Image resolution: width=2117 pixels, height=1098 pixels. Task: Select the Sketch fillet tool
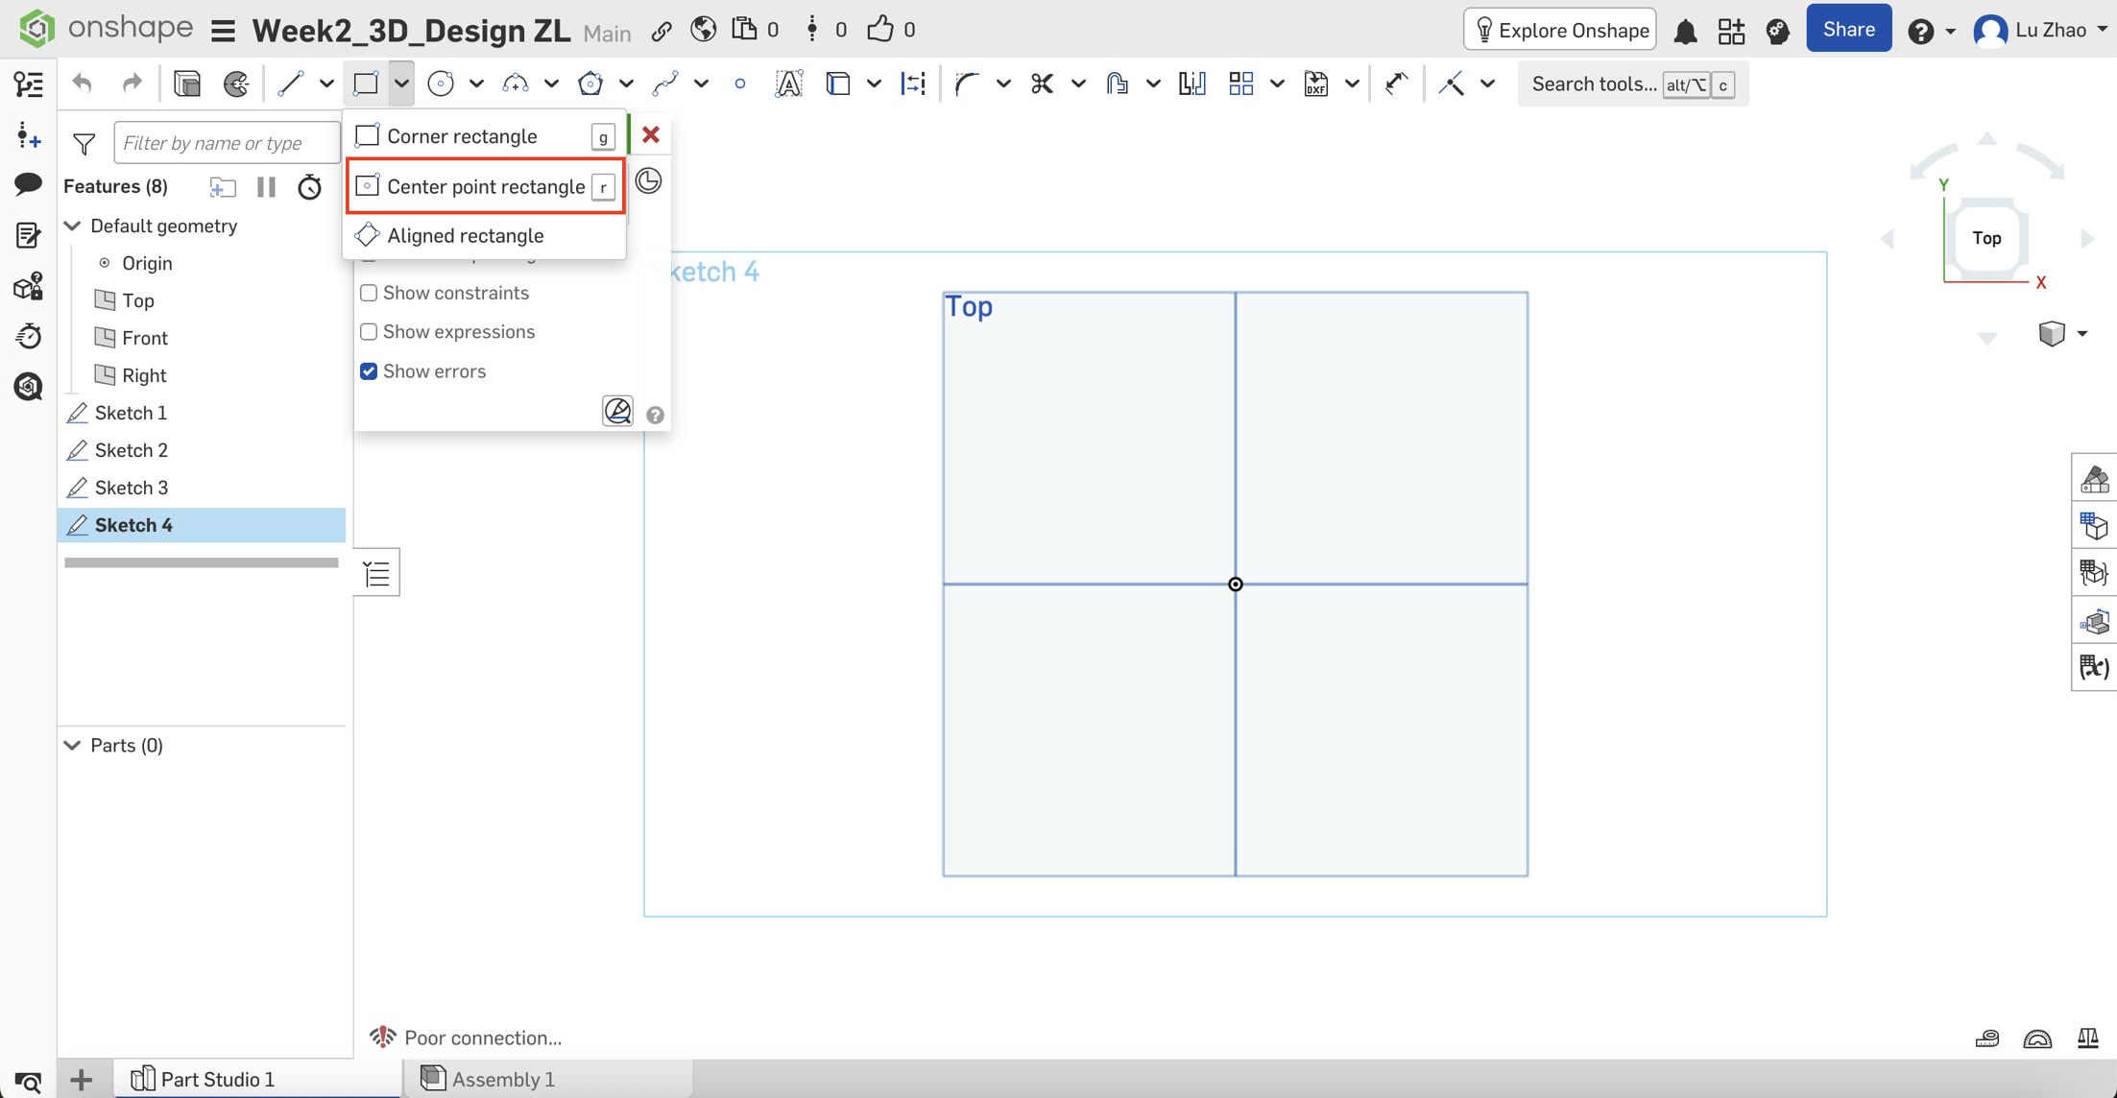click(966, 84)
